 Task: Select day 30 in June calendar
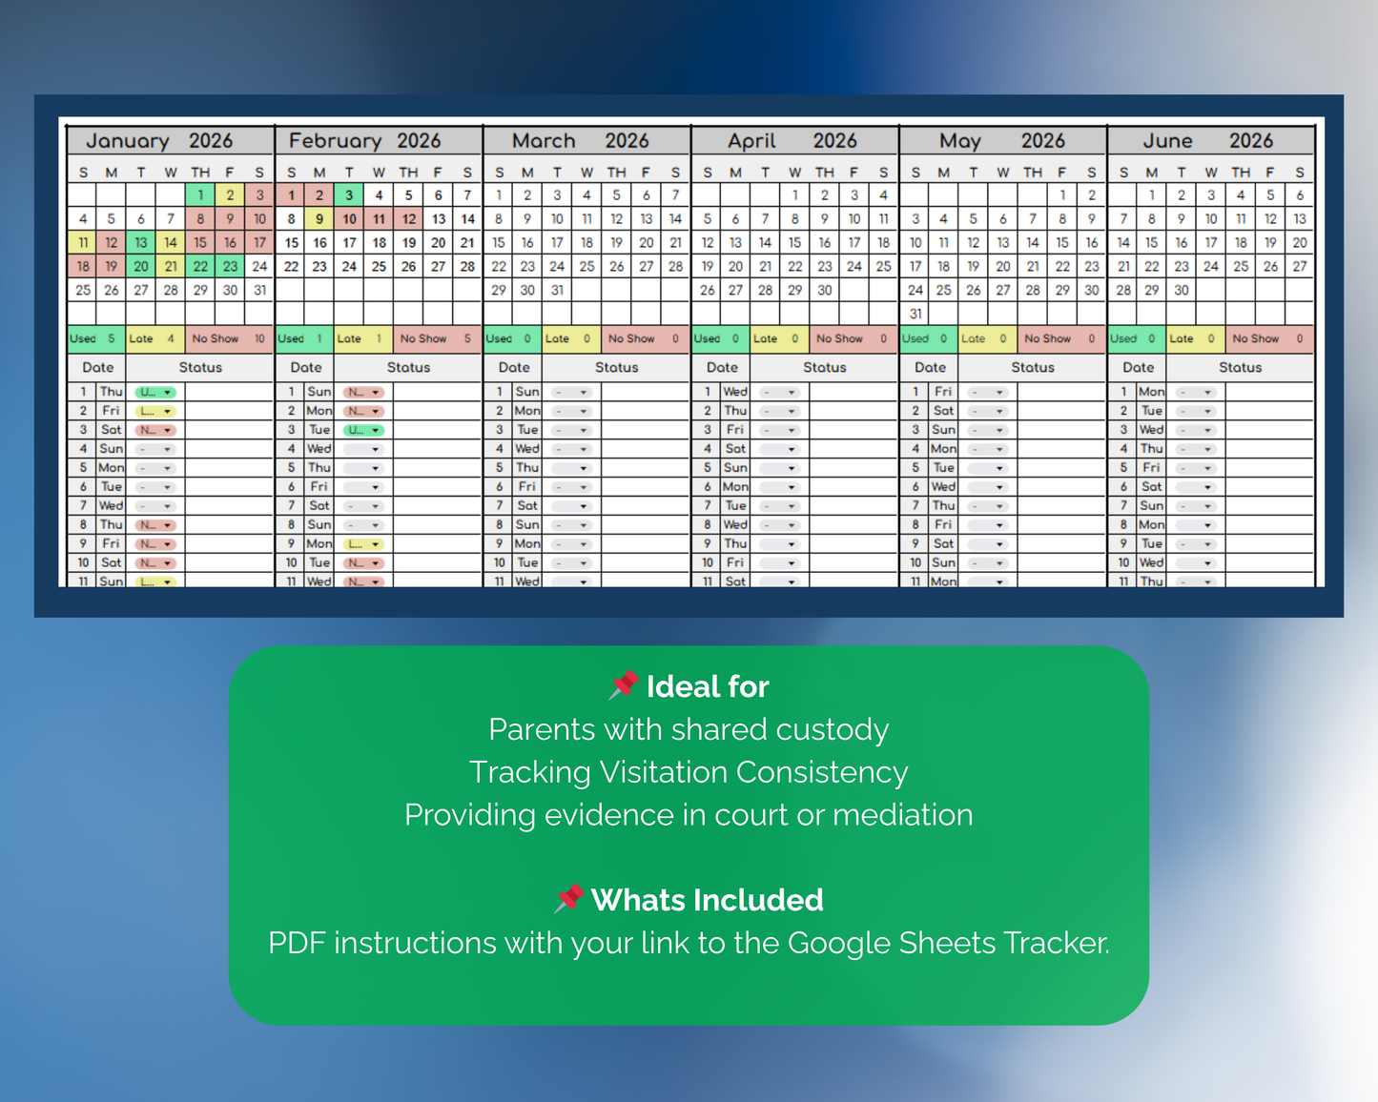pos(1182,291)
